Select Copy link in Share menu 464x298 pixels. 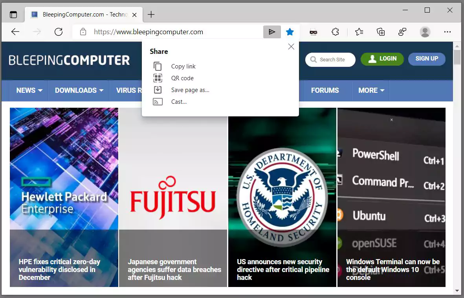(183, 66)
